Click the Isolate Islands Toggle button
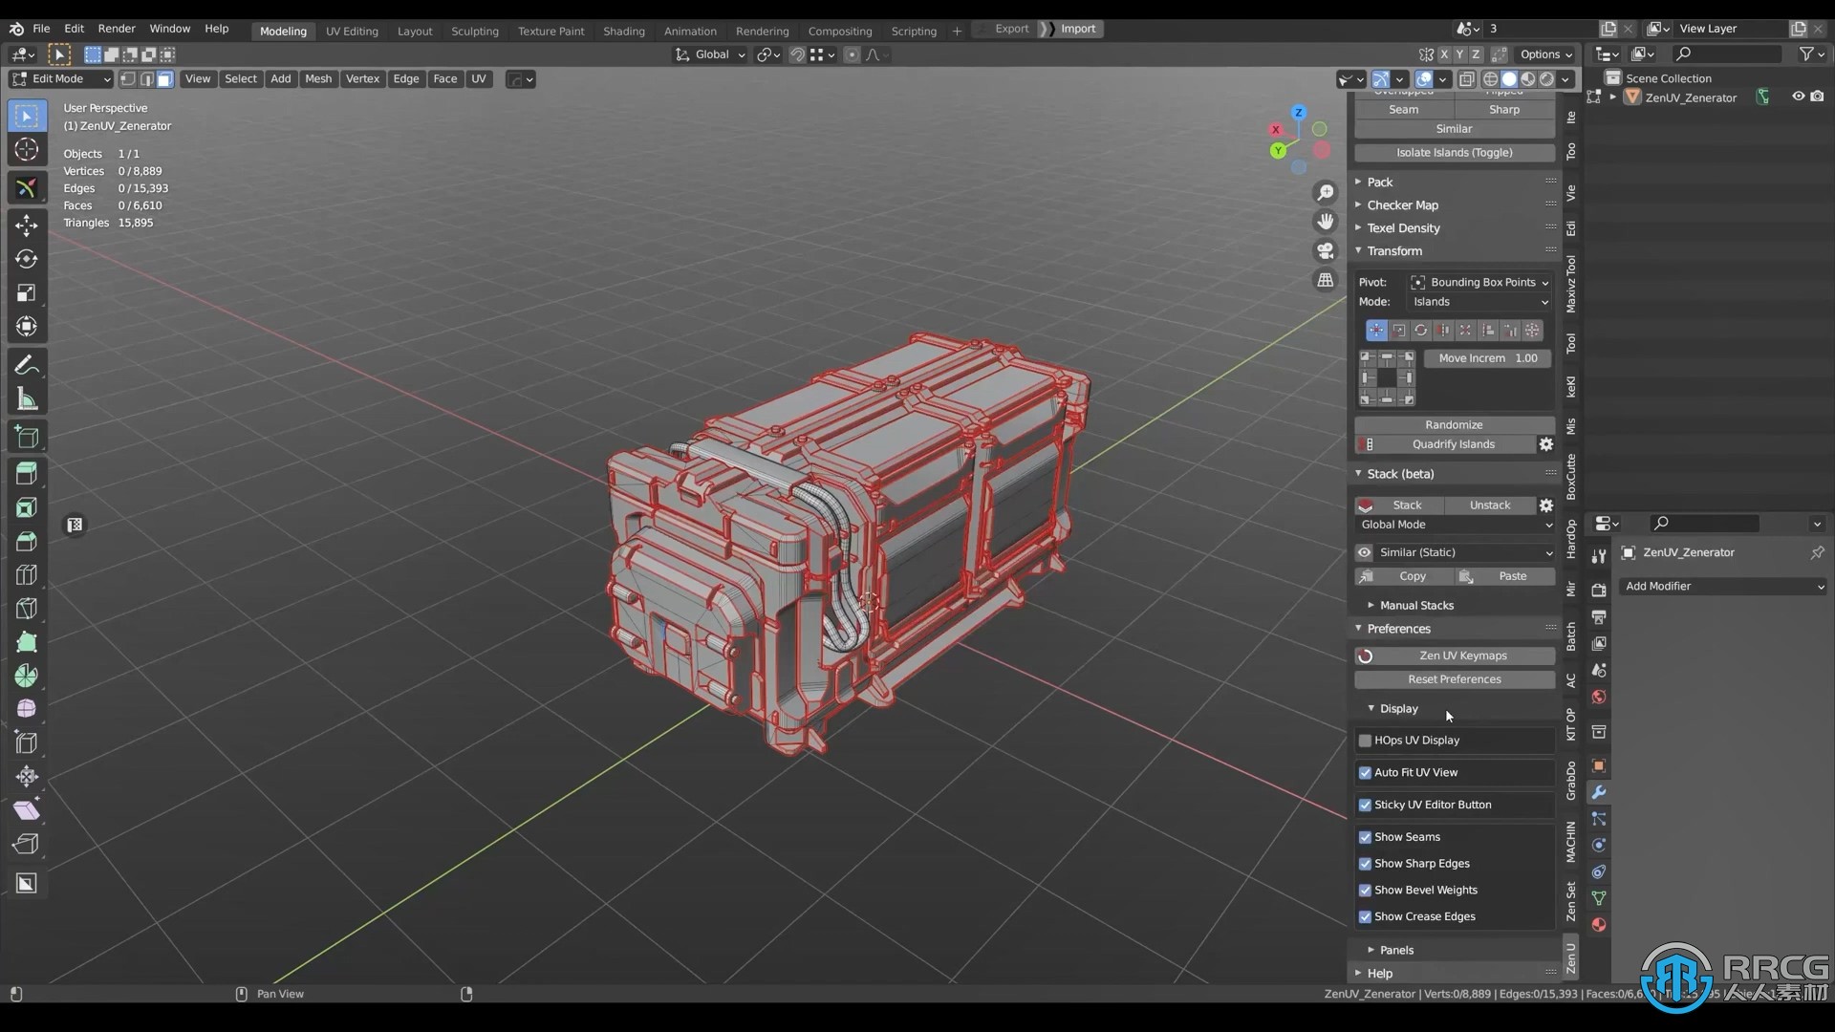The image size is (1835, 1032). pos(1455,151)
